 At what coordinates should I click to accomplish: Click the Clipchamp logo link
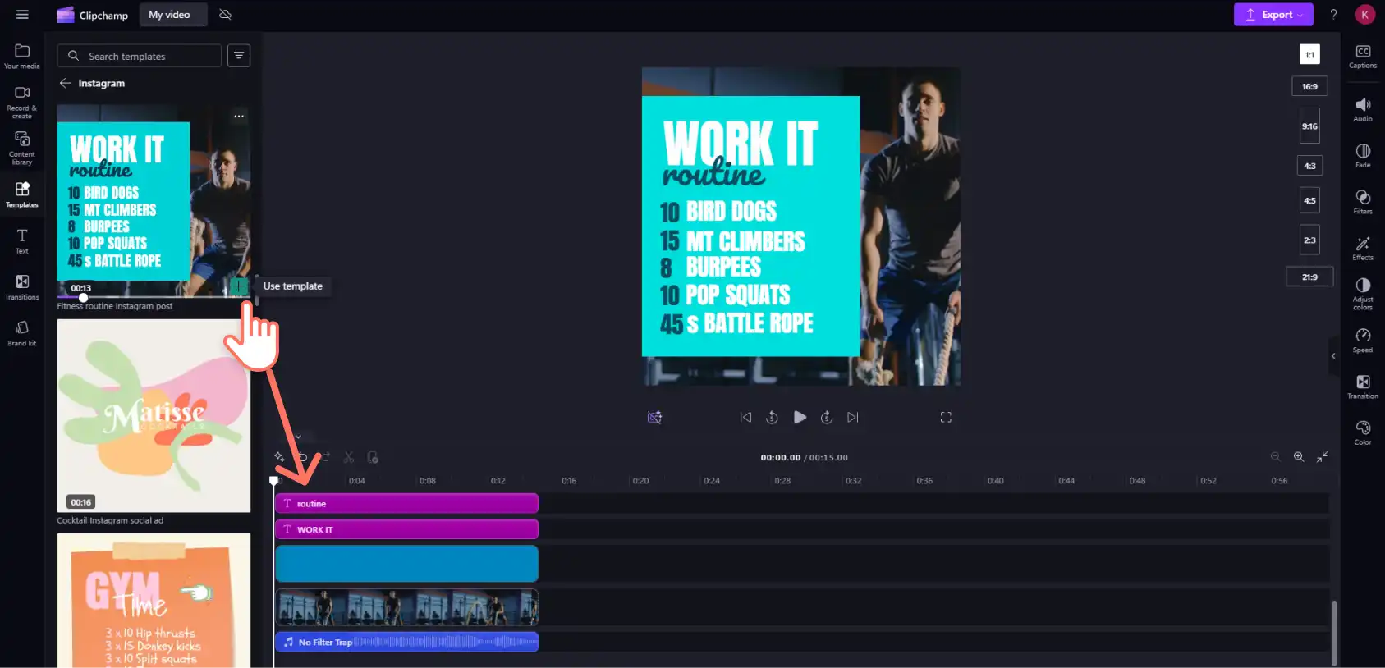coord(92,15)
